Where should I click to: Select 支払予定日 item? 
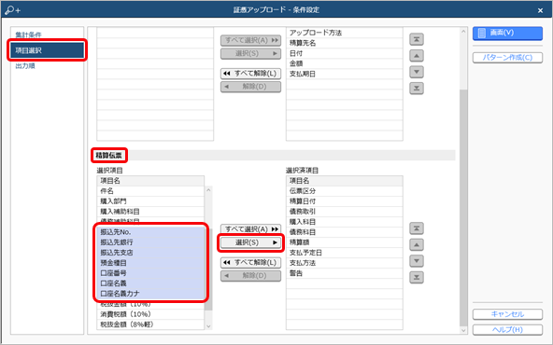pos(344,253)
